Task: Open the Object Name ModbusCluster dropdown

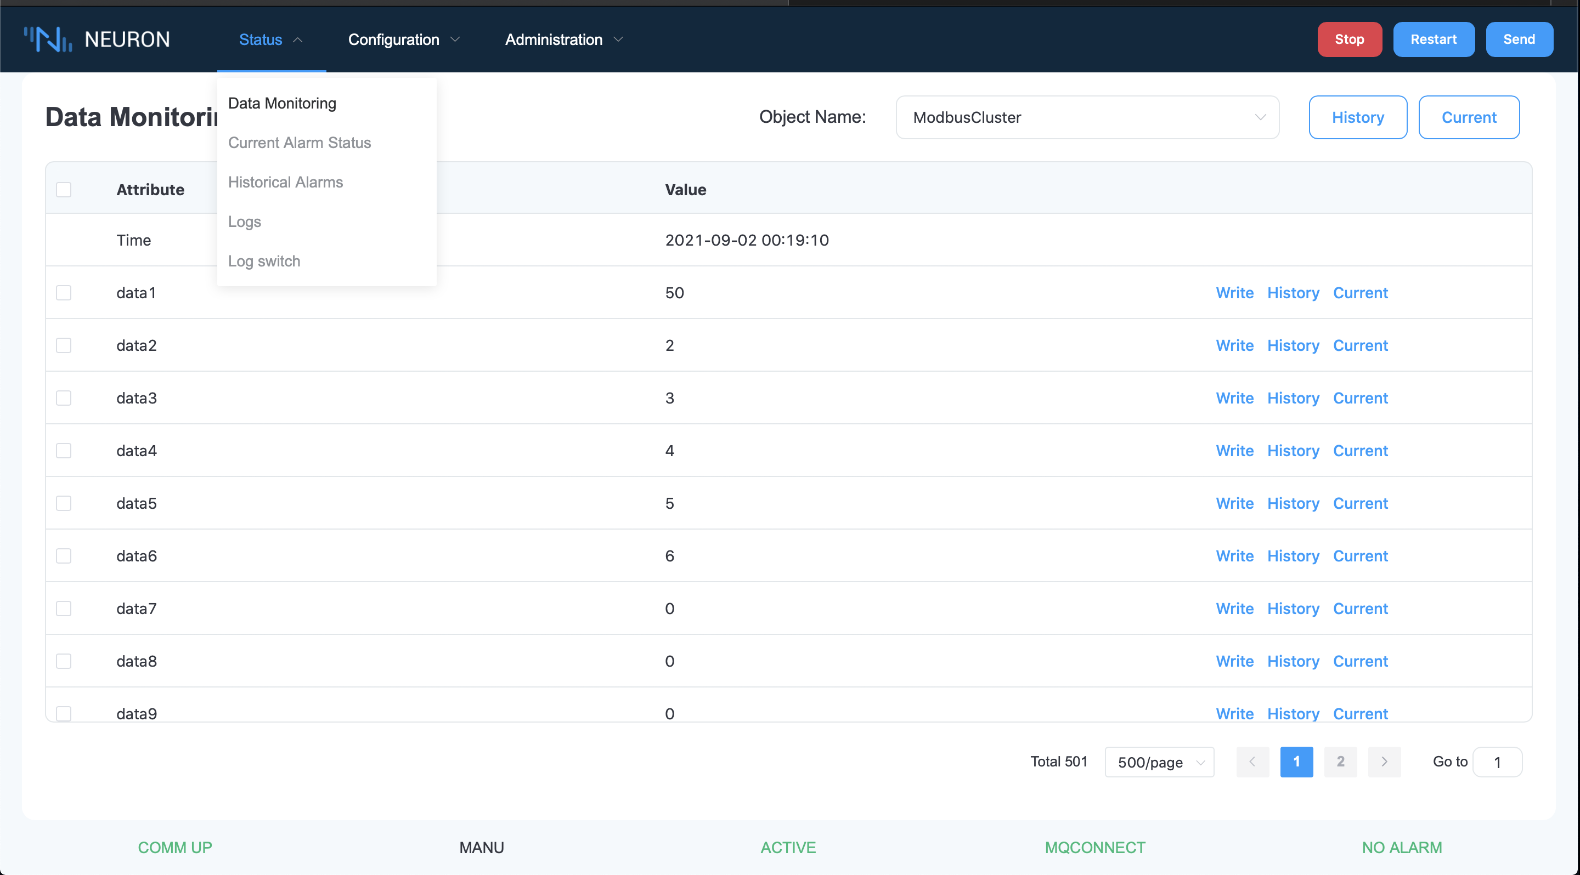Action: (x=1087, y=118)
